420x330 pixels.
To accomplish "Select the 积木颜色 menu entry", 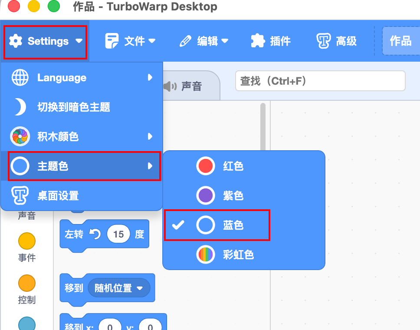I will tap(82, 136).
